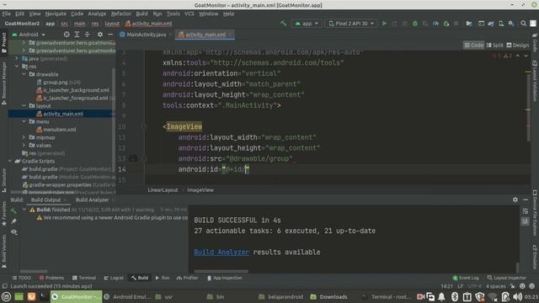Image resolution: width=539 pixels, height=303 pixels.
Task: Click ImageView in the breadcrumb bar
Action: (x=200, y=189)
